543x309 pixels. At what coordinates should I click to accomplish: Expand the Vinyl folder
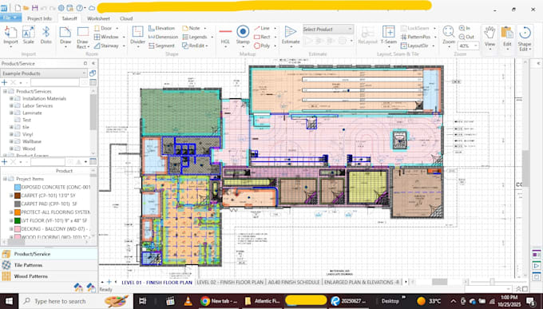[x=11, y=134]
